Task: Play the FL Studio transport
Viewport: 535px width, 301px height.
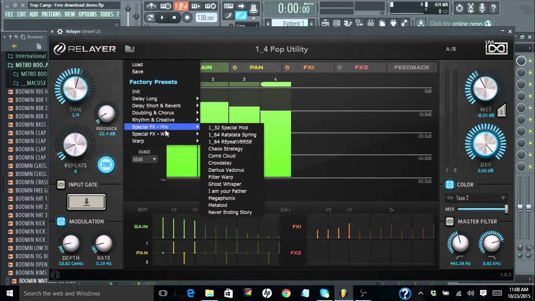Action: 162,18
